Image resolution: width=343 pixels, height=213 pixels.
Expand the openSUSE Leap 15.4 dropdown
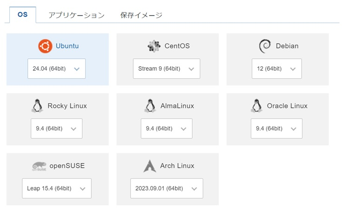coord(57,188)
